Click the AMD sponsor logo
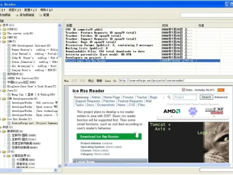 tap(172, 111)
